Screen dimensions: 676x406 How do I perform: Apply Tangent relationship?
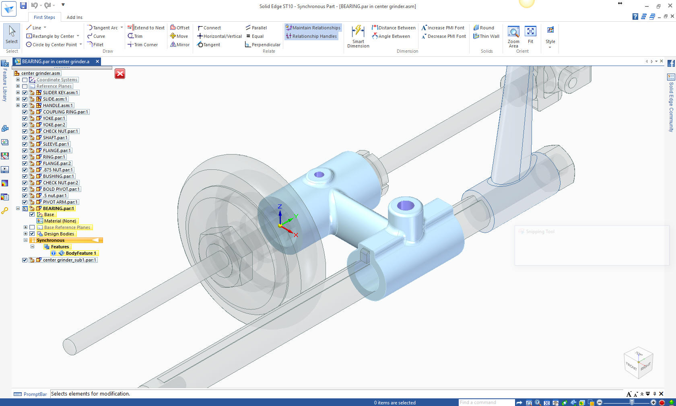(209, 45)
